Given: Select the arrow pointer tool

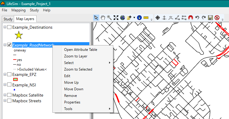Looking at the screenshot, I should click(96, 18).
